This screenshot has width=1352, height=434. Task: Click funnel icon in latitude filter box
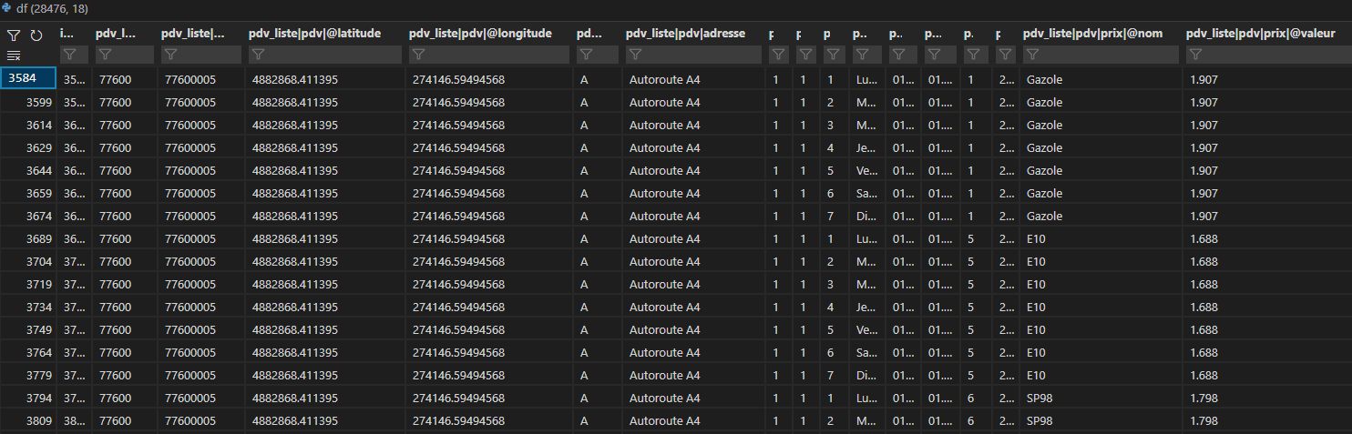(x=259, y=56)
